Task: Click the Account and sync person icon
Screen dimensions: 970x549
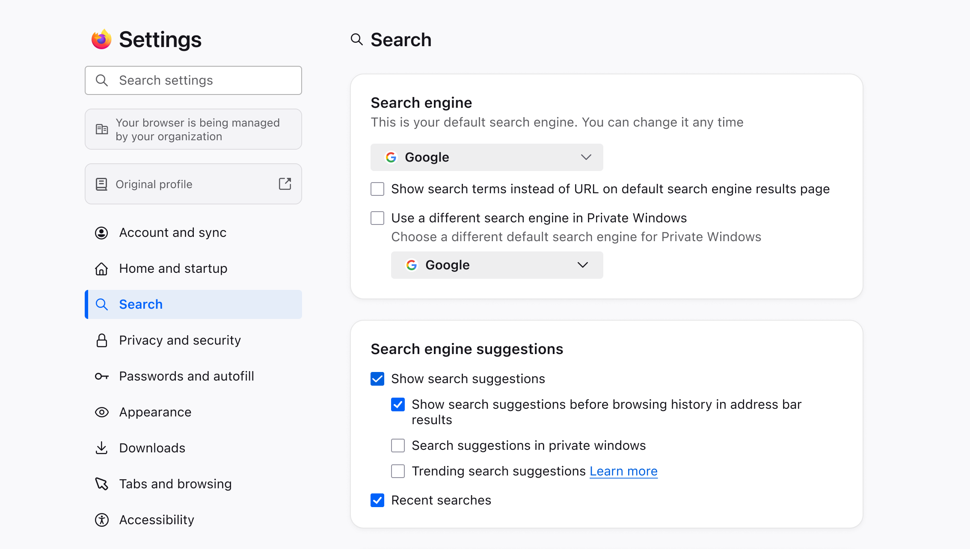Action: [101, 233]
